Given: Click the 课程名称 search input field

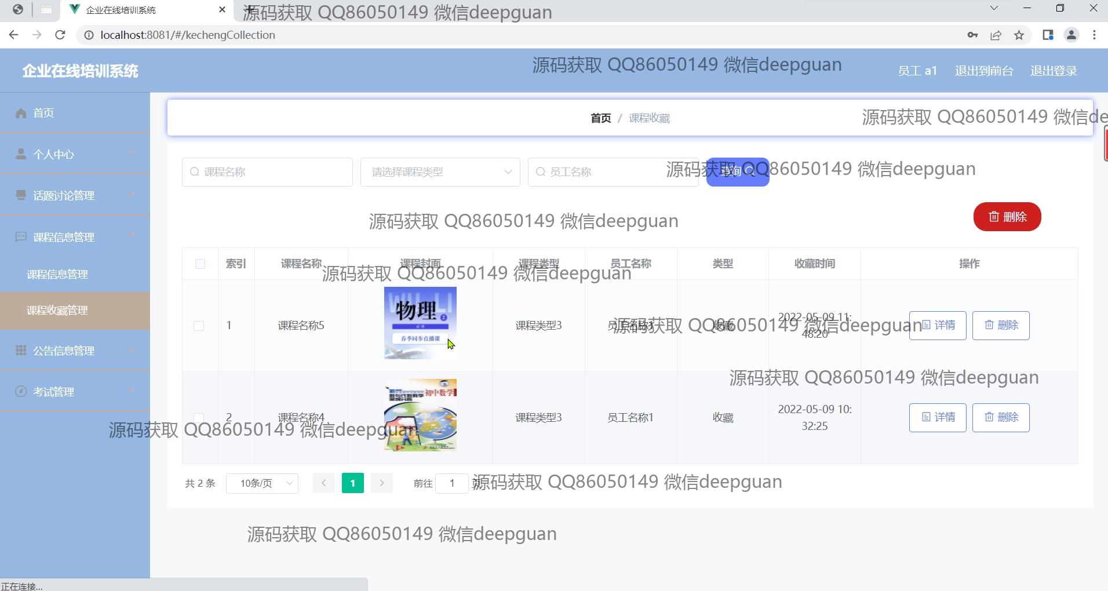Looking at the screenshot, I should [267, 172].
